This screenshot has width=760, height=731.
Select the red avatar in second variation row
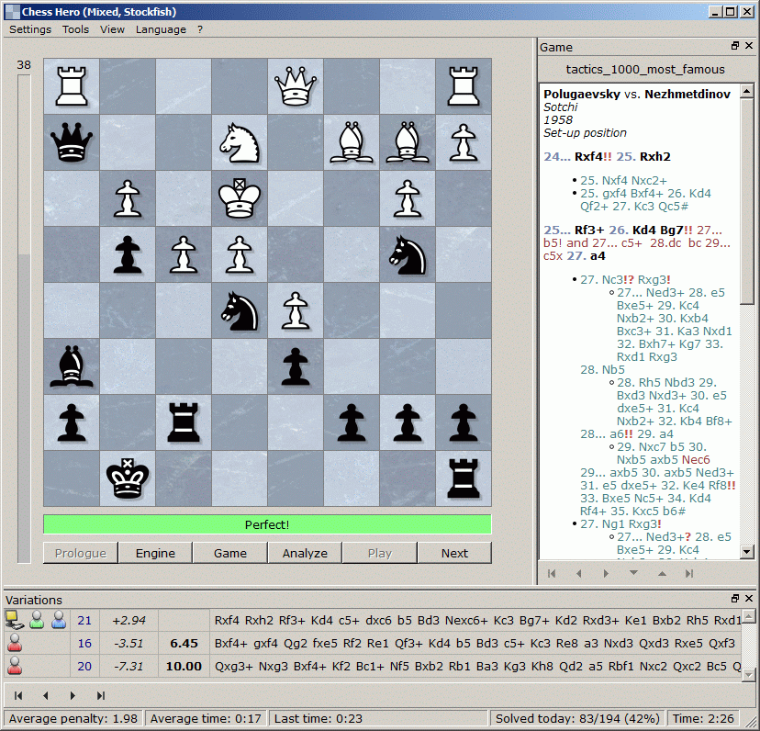click(x=14, y=643)
